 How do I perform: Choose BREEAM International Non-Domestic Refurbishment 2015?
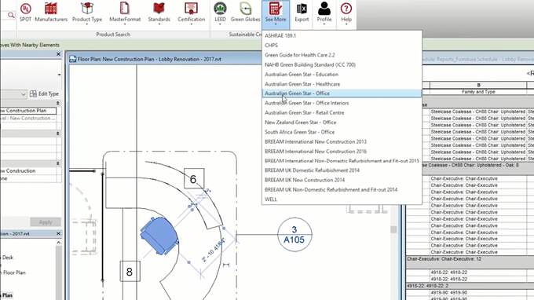click(342, 161)
